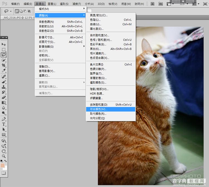Screen dimensions: 209x187
Task: Close the toolbox with its X button
Action: [x=6, y=38]
